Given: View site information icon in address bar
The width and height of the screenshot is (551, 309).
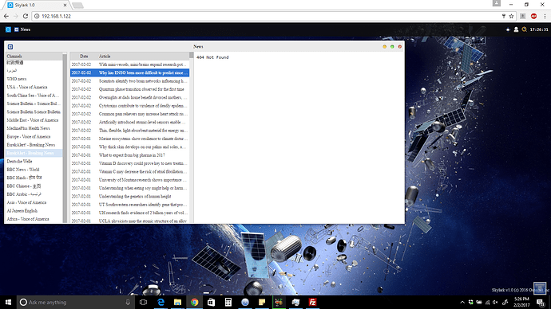Looking at the screenshot, I should [x=37, y=16].
